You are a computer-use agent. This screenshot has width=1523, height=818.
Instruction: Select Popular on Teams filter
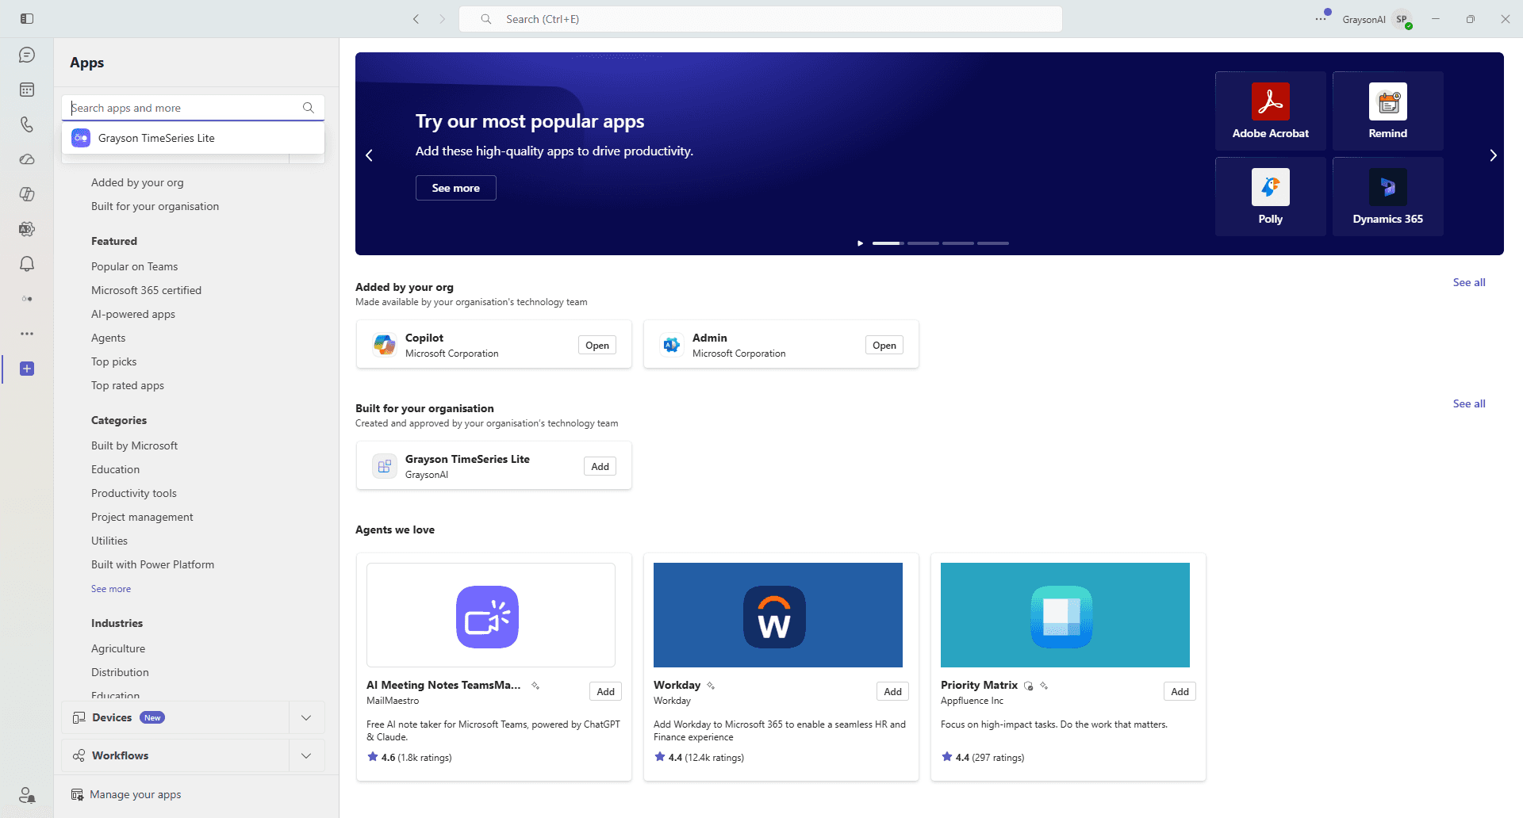[134, 266]
